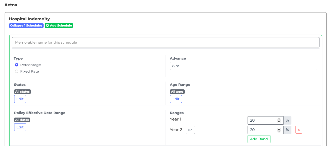Remove the Year 2 band with red x
Screen dimensions: 329x146
pyautogui.click(x=299, y=130)
